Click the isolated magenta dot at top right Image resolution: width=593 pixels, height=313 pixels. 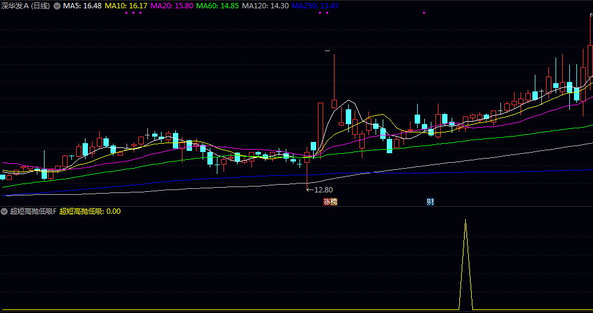[x=424, y=13]
